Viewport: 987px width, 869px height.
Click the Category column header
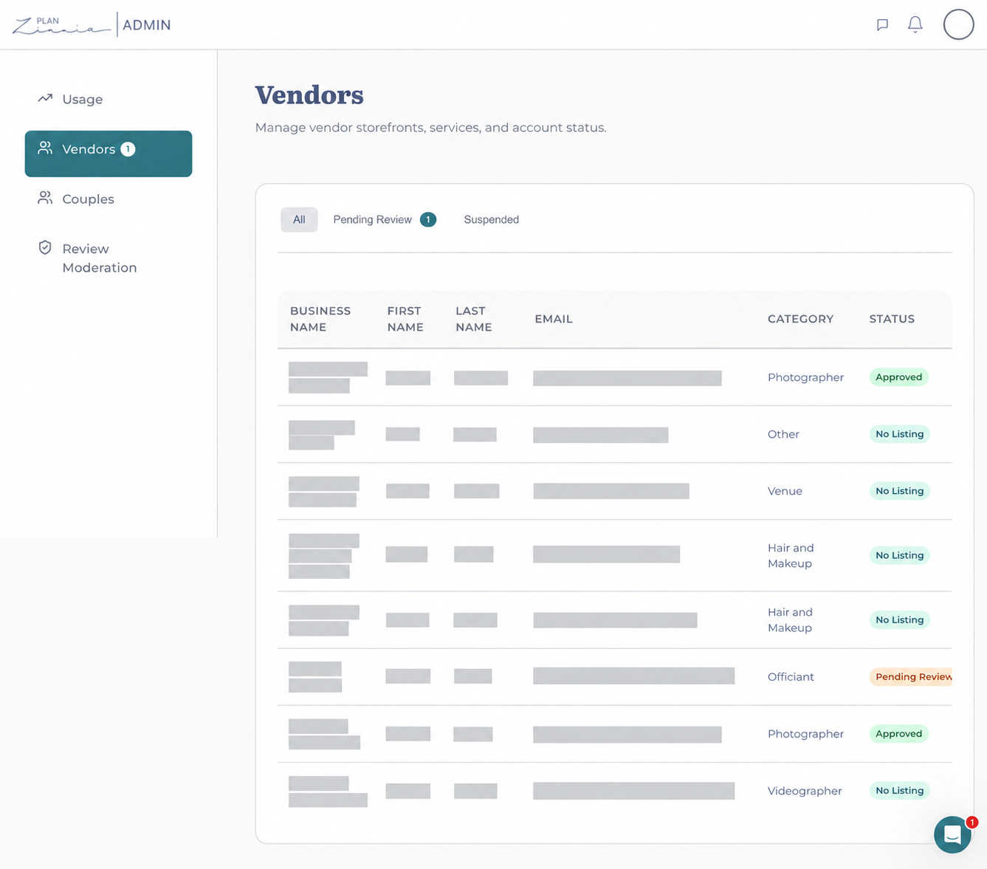(x=800, y=319)
